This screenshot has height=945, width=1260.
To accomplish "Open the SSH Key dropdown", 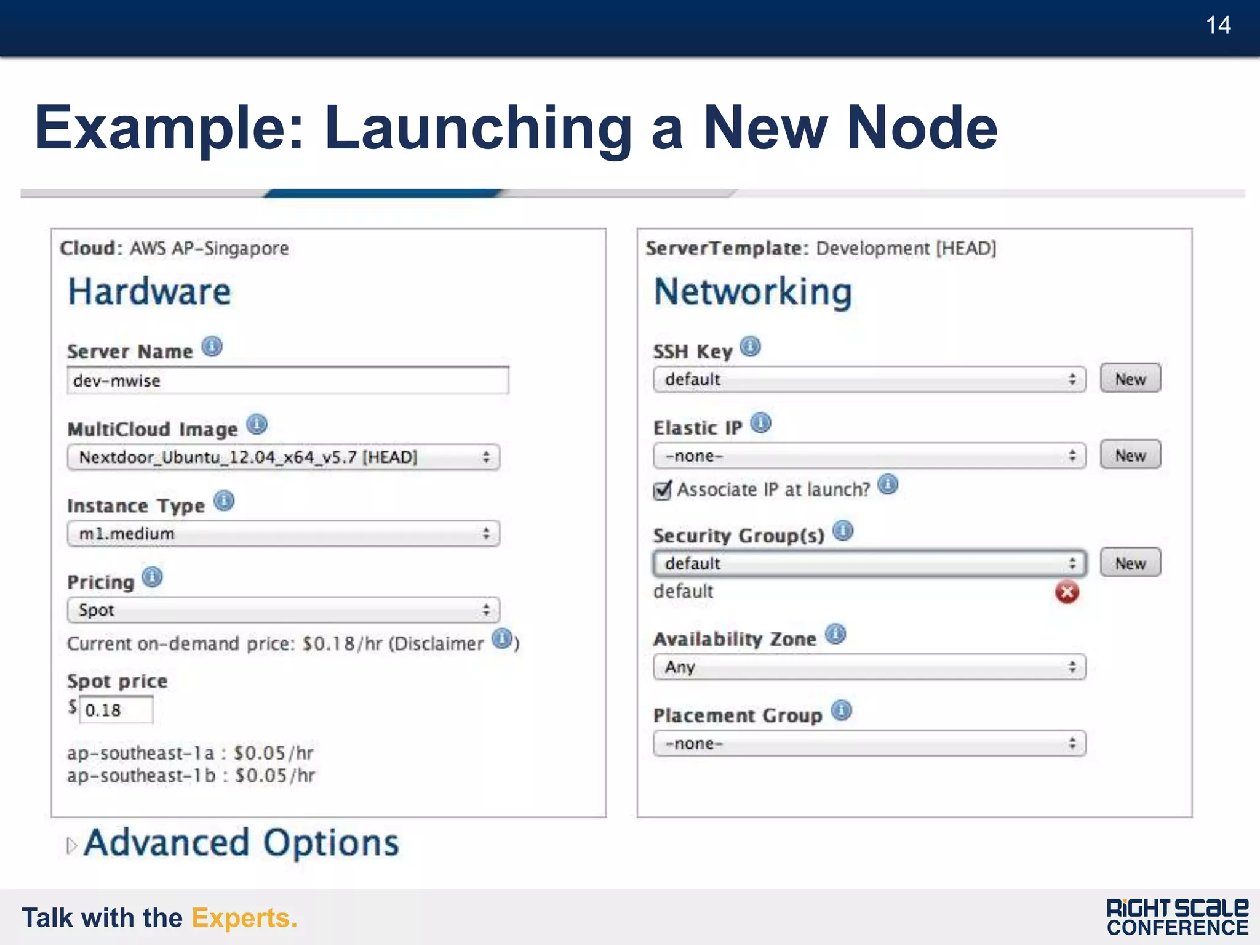I will click(x=869, y=379).
